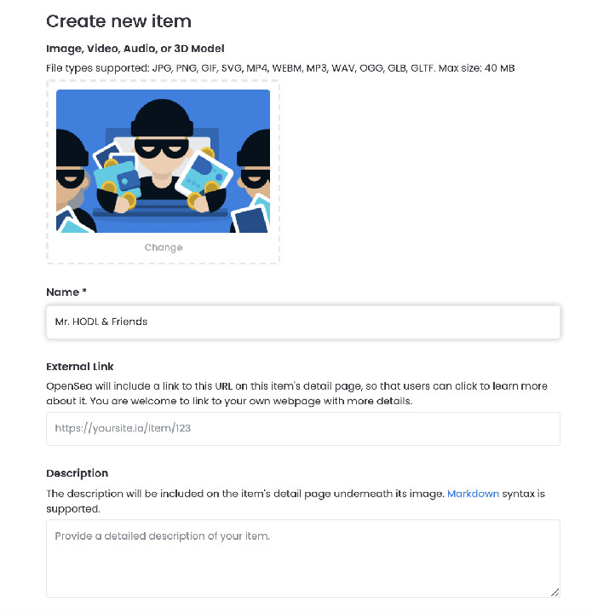Focus the External Link URL field
Viewport: 592px width, 614px height.
[x=302, y=428]
